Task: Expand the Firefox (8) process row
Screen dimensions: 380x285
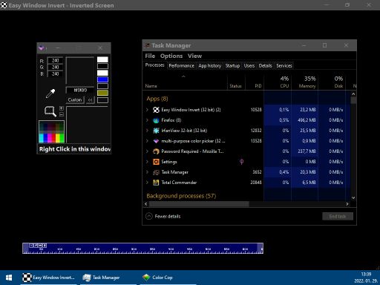Action: pyautogui.click(x=147, y=120)
